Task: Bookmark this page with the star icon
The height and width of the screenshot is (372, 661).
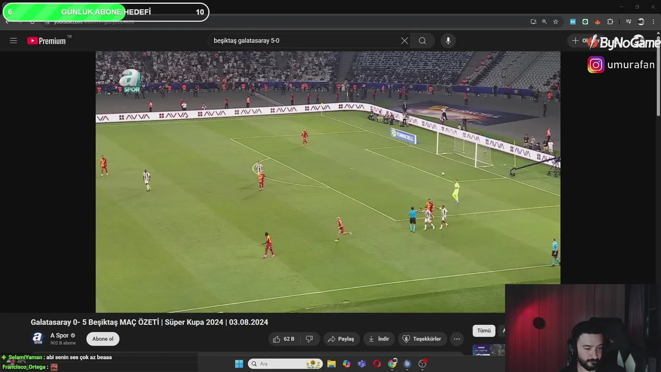Action: [556, 22]
